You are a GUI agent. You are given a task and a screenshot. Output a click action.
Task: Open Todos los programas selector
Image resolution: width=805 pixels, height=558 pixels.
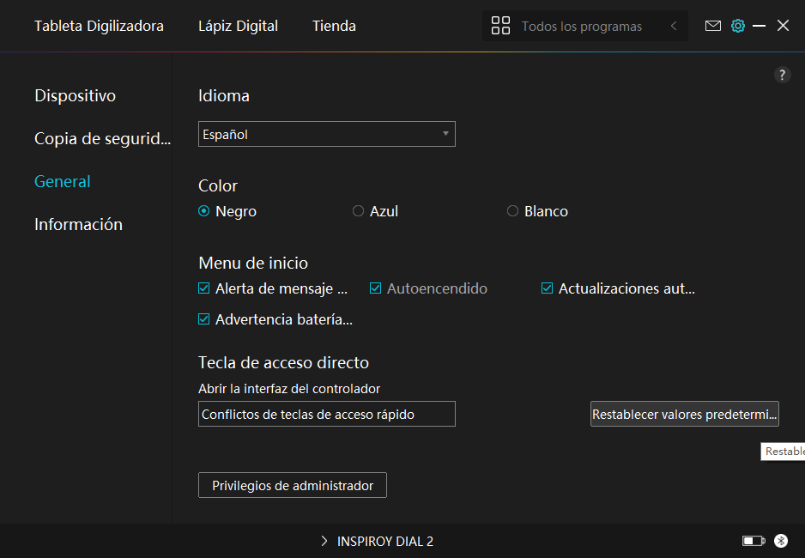[581, 26]
